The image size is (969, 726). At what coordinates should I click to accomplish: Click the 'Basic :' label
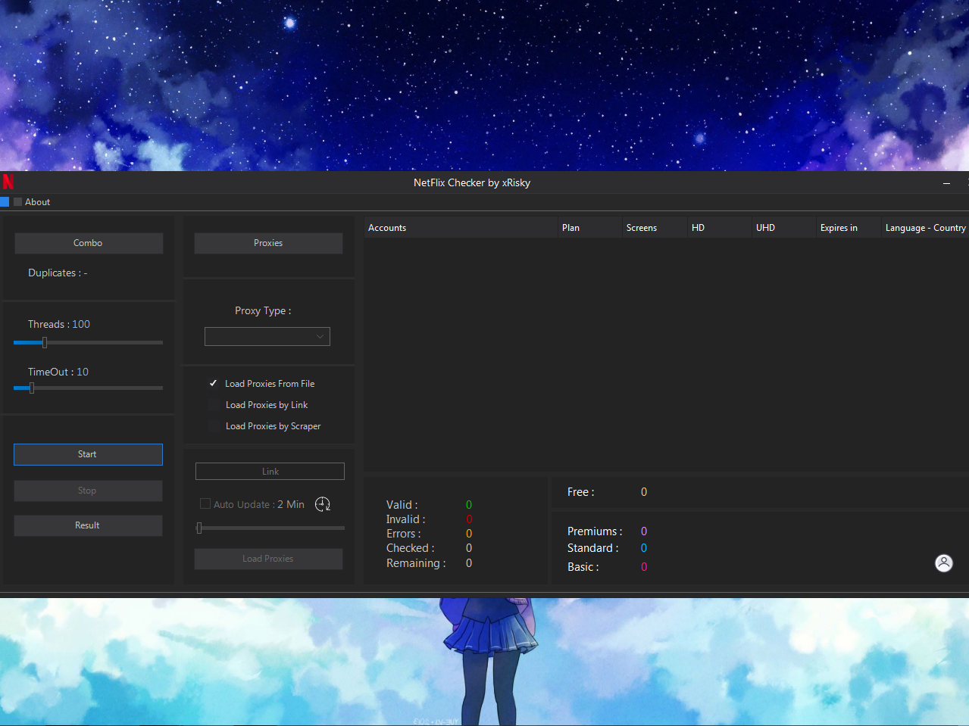pyautogui.click(x=583, y=567)
